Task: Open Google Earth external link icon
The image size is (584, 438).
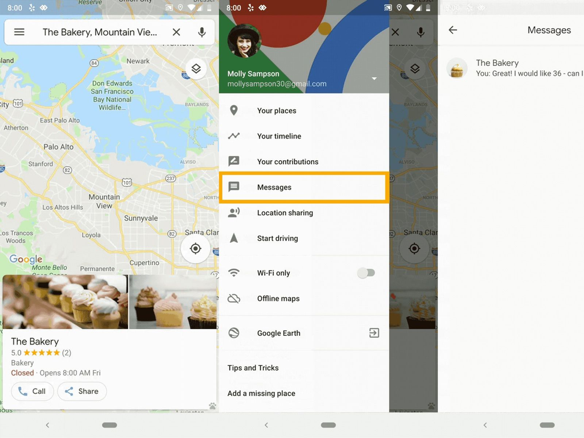Action: (x=374, y=333)
